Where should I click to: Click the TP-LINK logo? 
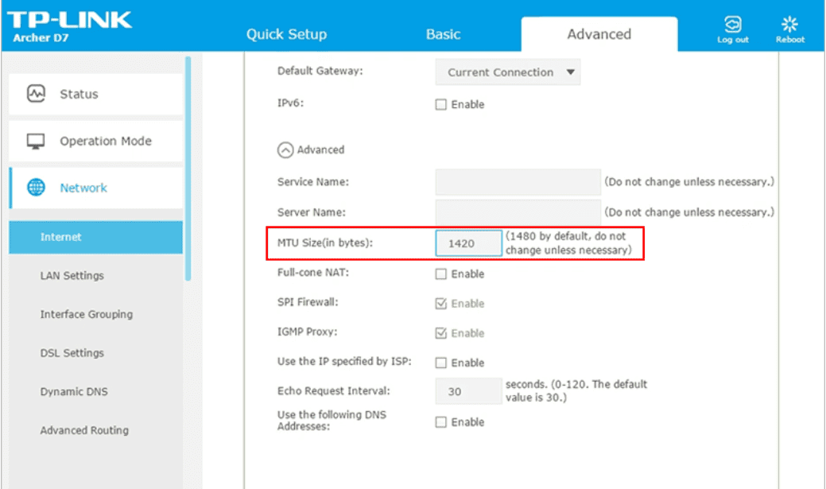(70, 19)
